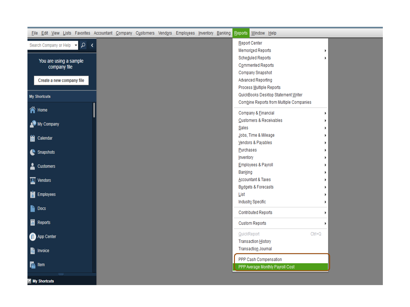Close the Reports menu in menu bar

click(x=241, y=33)
